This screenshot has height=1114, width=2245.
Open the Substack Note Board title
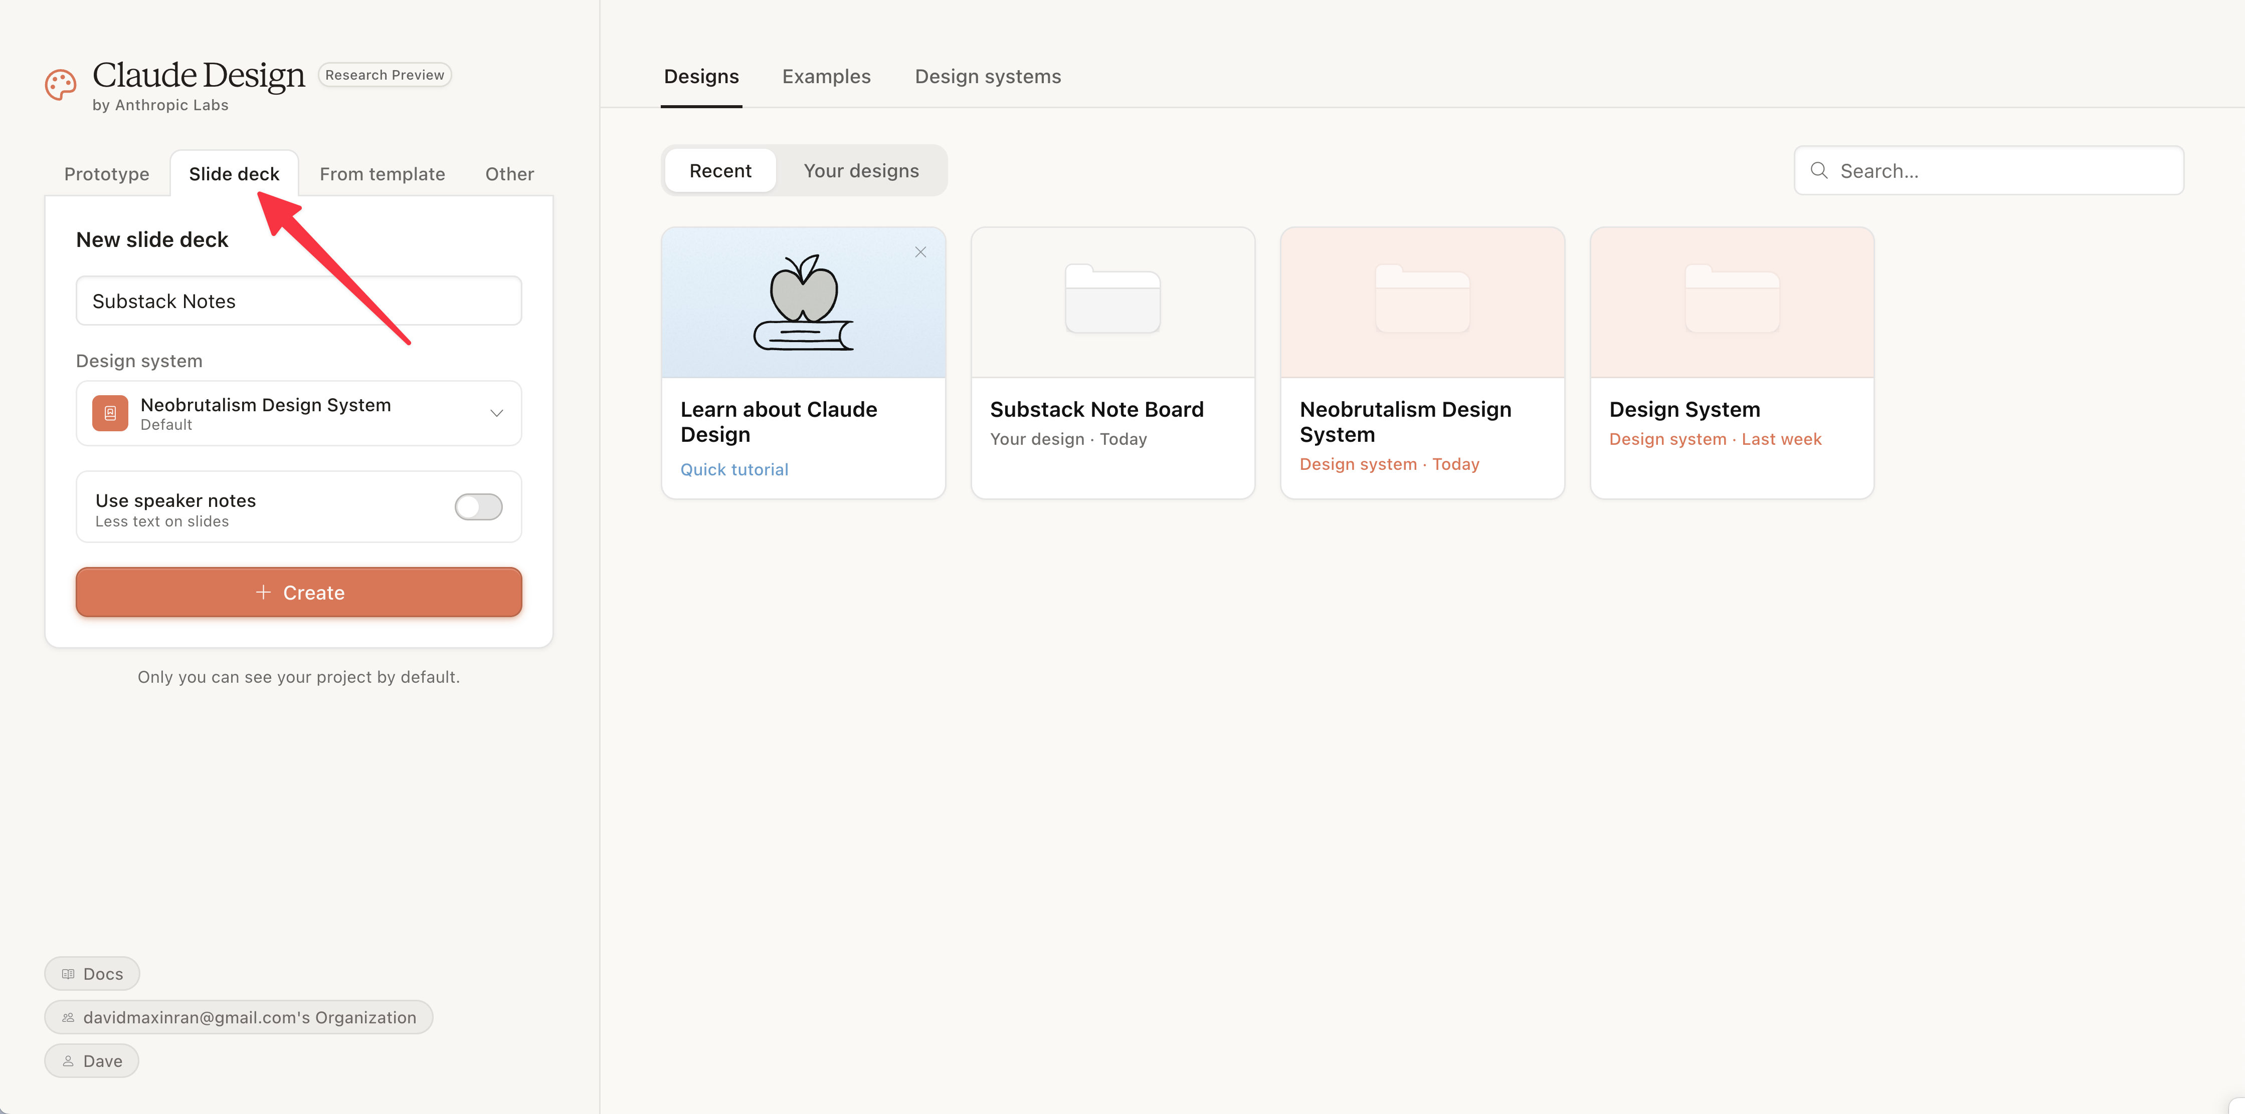click(x=1096, y=409)
